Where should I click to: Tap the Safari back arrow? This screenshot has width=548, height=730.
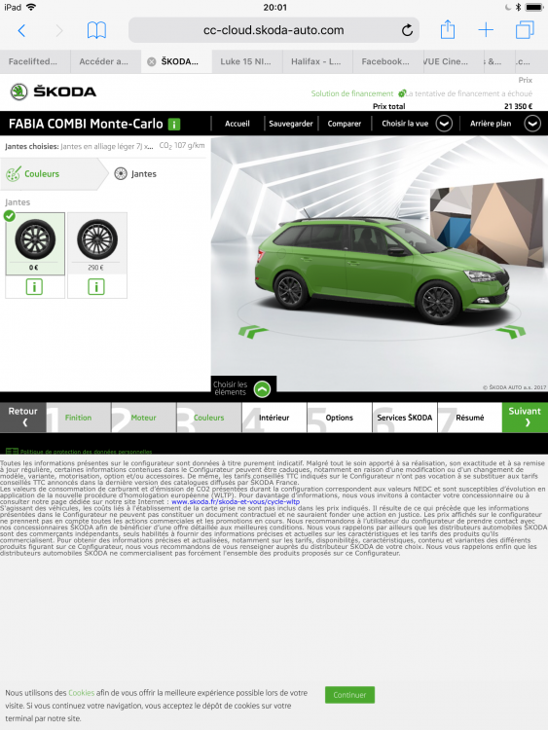[x=21, y=31]
